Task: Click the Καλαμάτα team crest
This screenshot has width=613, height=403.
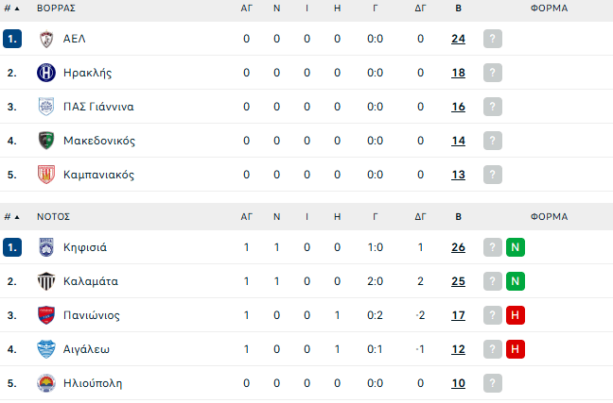Action: pyautogui.click(x=46, y=281)
